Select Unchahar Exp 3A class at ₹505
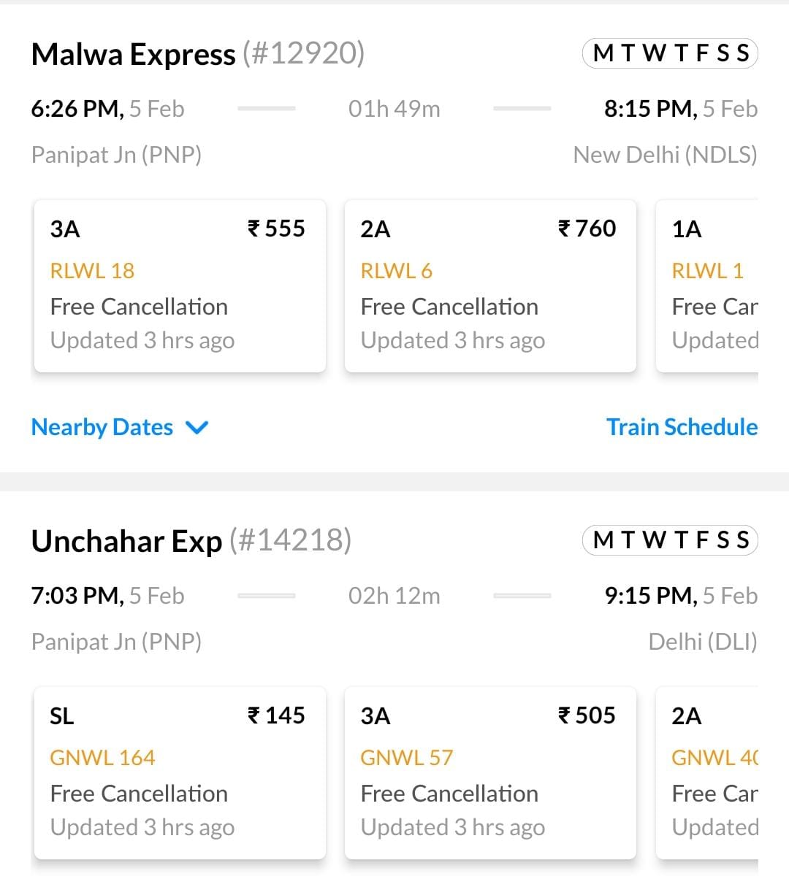Viewport: 789px width, 879px height. 489,772
